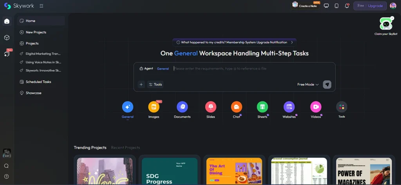Go to Home in sidebar
Screen dimensions: 401x185
(x=41, y=21)
